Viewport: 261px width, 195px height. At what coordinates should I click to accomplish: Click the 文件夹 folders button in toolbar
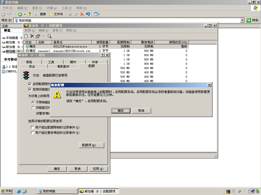[x=56, y=14]
